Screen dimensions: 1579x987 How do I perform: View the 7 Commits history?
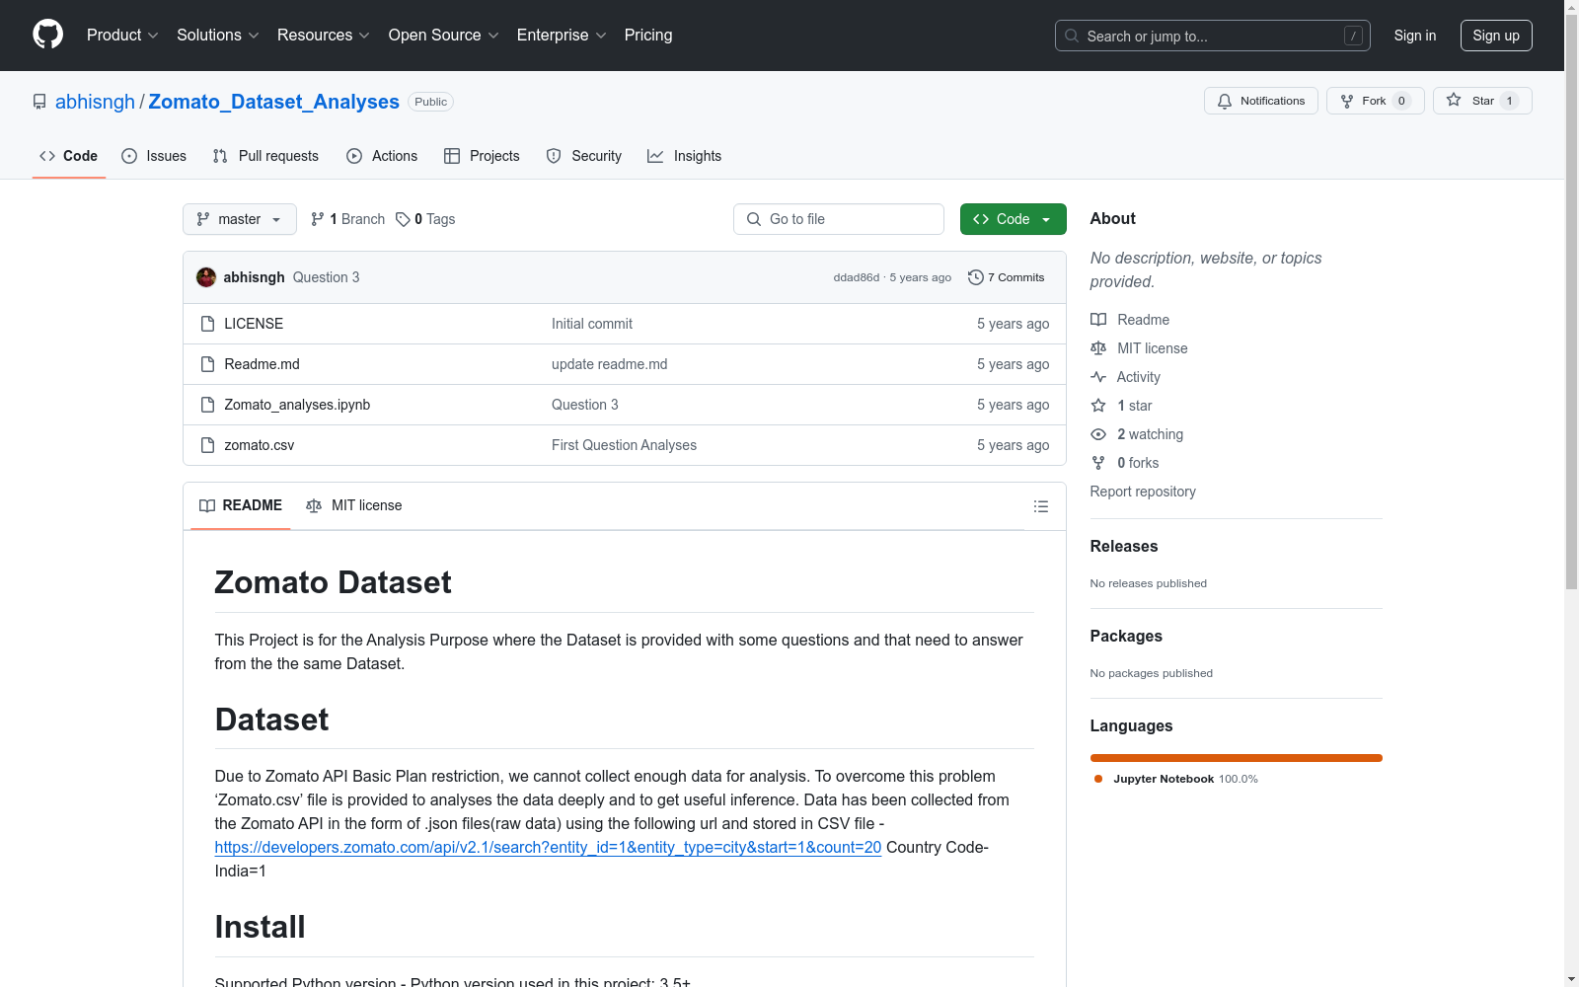pos(1007,277)
